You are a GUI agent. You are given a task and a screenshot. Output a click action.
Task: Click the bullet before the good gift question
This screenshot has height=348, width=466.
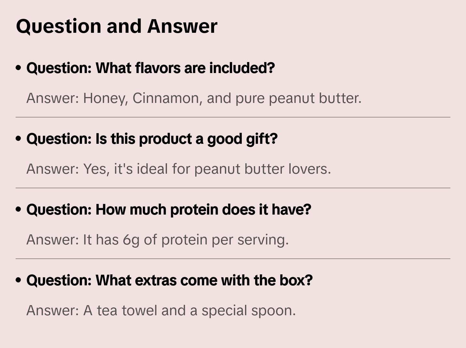tap(19, 139)
